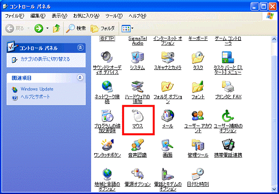
Task: Click the scrollbar up arrow
Action: [x=274, y=39]
